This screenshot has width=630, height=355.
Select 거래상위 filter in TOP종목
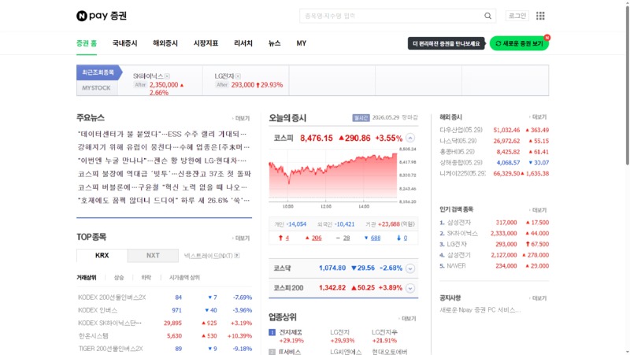pos(87,278)
